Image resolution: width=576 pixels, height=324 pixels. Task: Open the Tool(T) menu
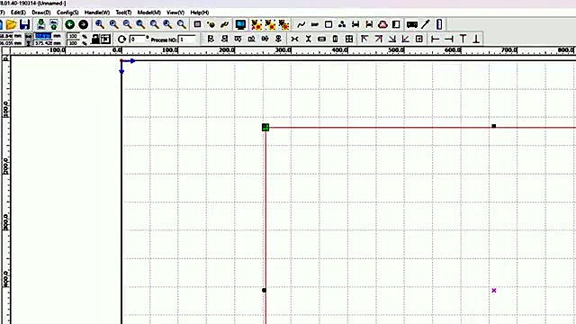coord(123,13)
